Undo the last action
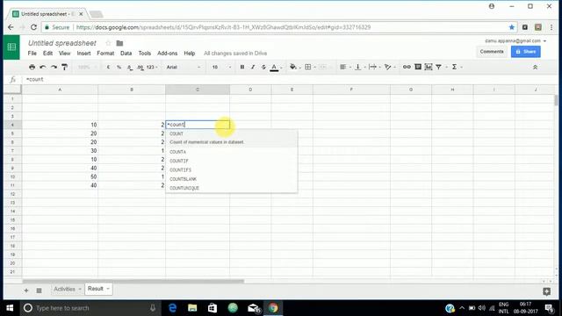Image resolution: width=562 pixels, height=316 pixels. tap(43, 67)
